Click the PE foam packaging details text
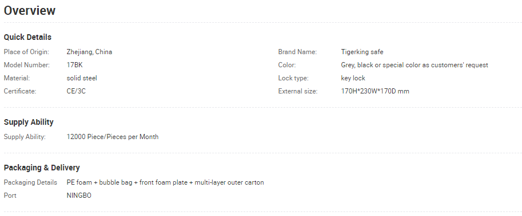 165,182
